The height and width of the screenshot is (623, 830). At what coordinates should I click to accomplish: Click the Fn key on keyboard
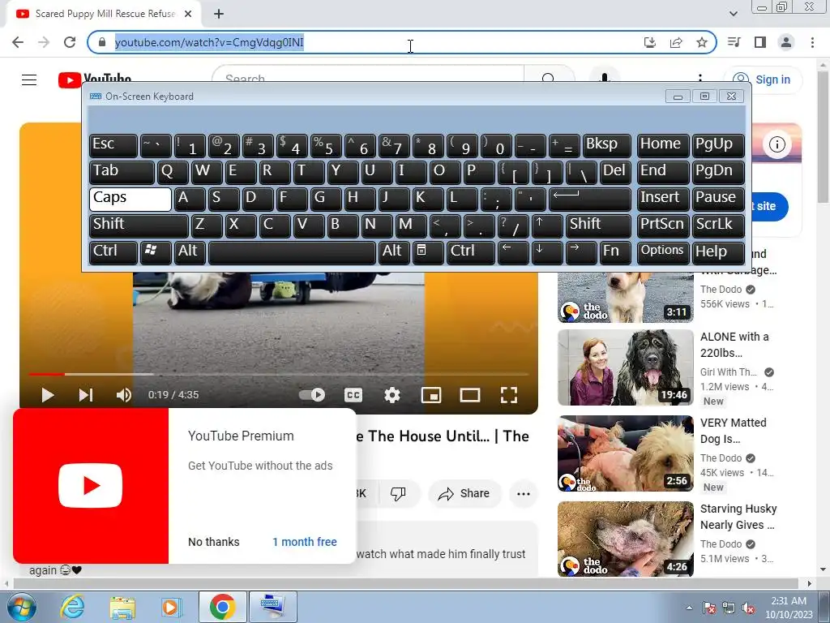click(615, 253)
